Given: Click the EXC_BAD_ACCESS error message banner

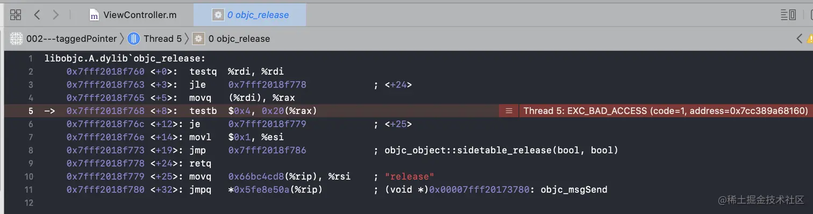Looking at the screenshot, I should pyautogui.click(x=666, y=111).
